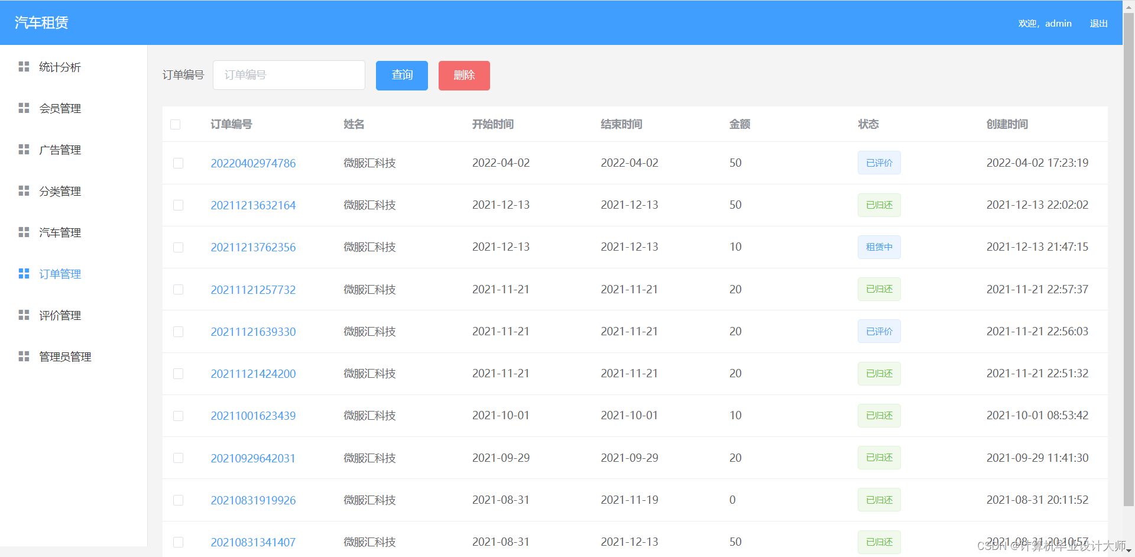The image size is (1135, 557).
Task: Click the blue 查询 search button
Action: pyautogui.click(x=402, y=76)
